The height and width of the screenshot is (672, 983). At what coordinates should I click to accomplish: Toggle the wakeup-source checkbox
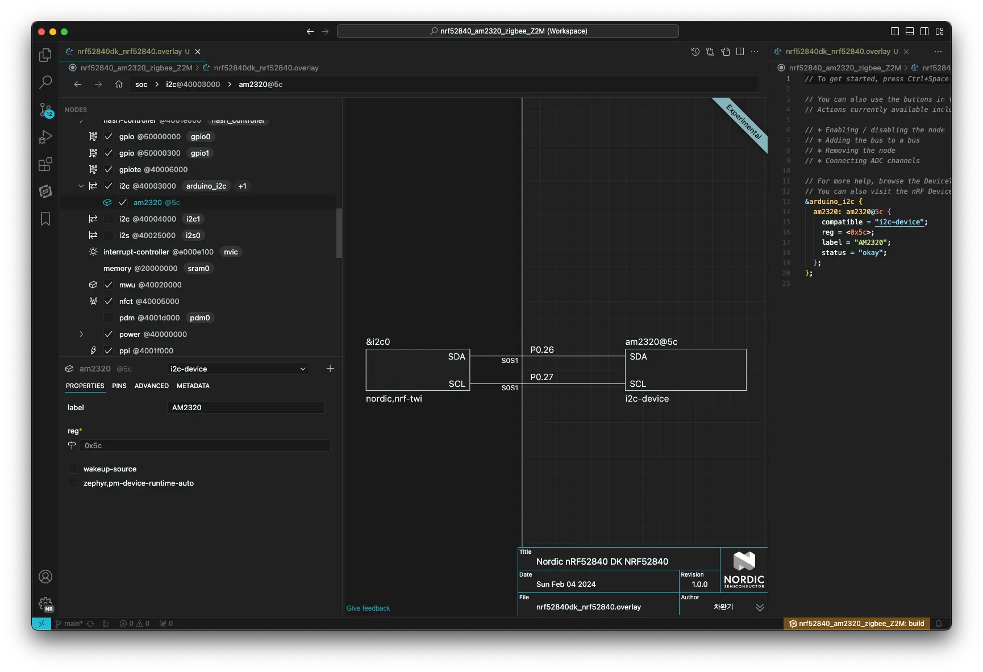pyautogui.click(x=73, y=469)
